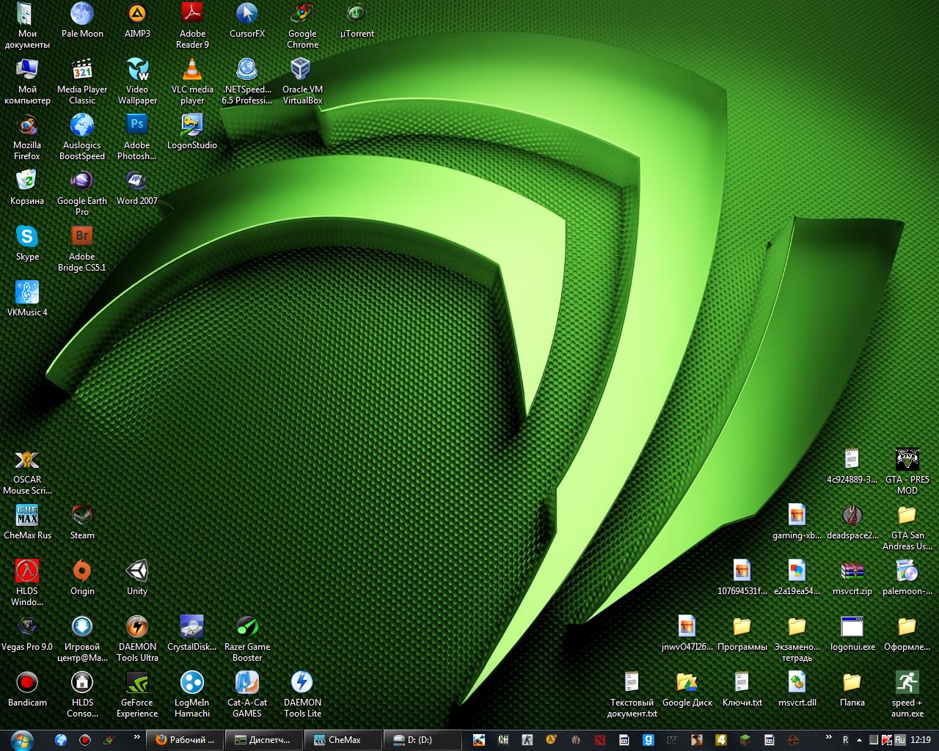This screenshot has width=939, height=751.
Task: Select the Экзаменационная тетрадь folder
Action: click(797, 639)
